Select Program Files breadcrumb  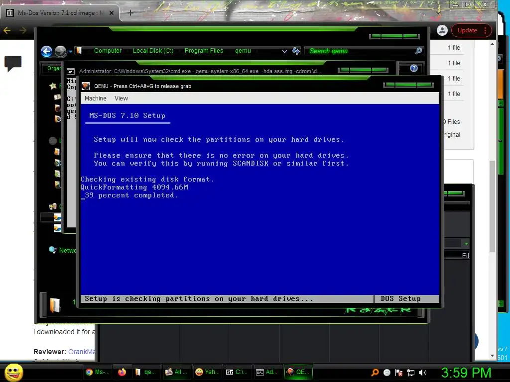point(204,51)
